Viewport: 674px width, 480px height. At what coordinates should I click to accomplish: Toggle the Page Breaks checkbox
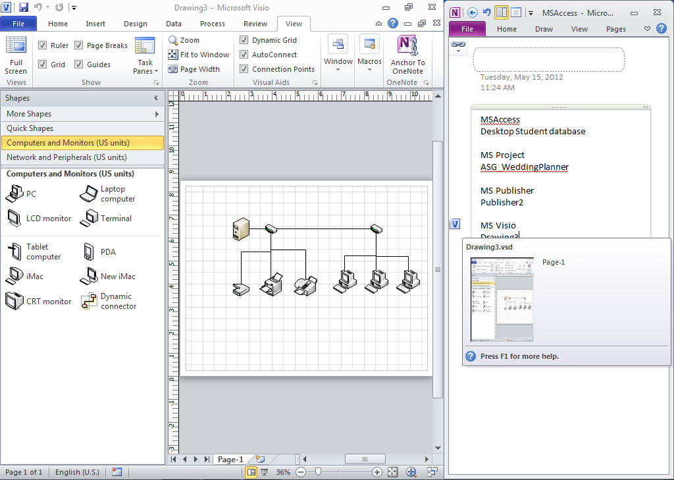tap(79, 45)
